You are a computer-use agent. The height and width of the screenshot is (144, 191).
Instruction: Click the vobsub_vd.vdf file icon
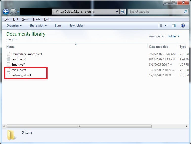click(x=9, y=75)
